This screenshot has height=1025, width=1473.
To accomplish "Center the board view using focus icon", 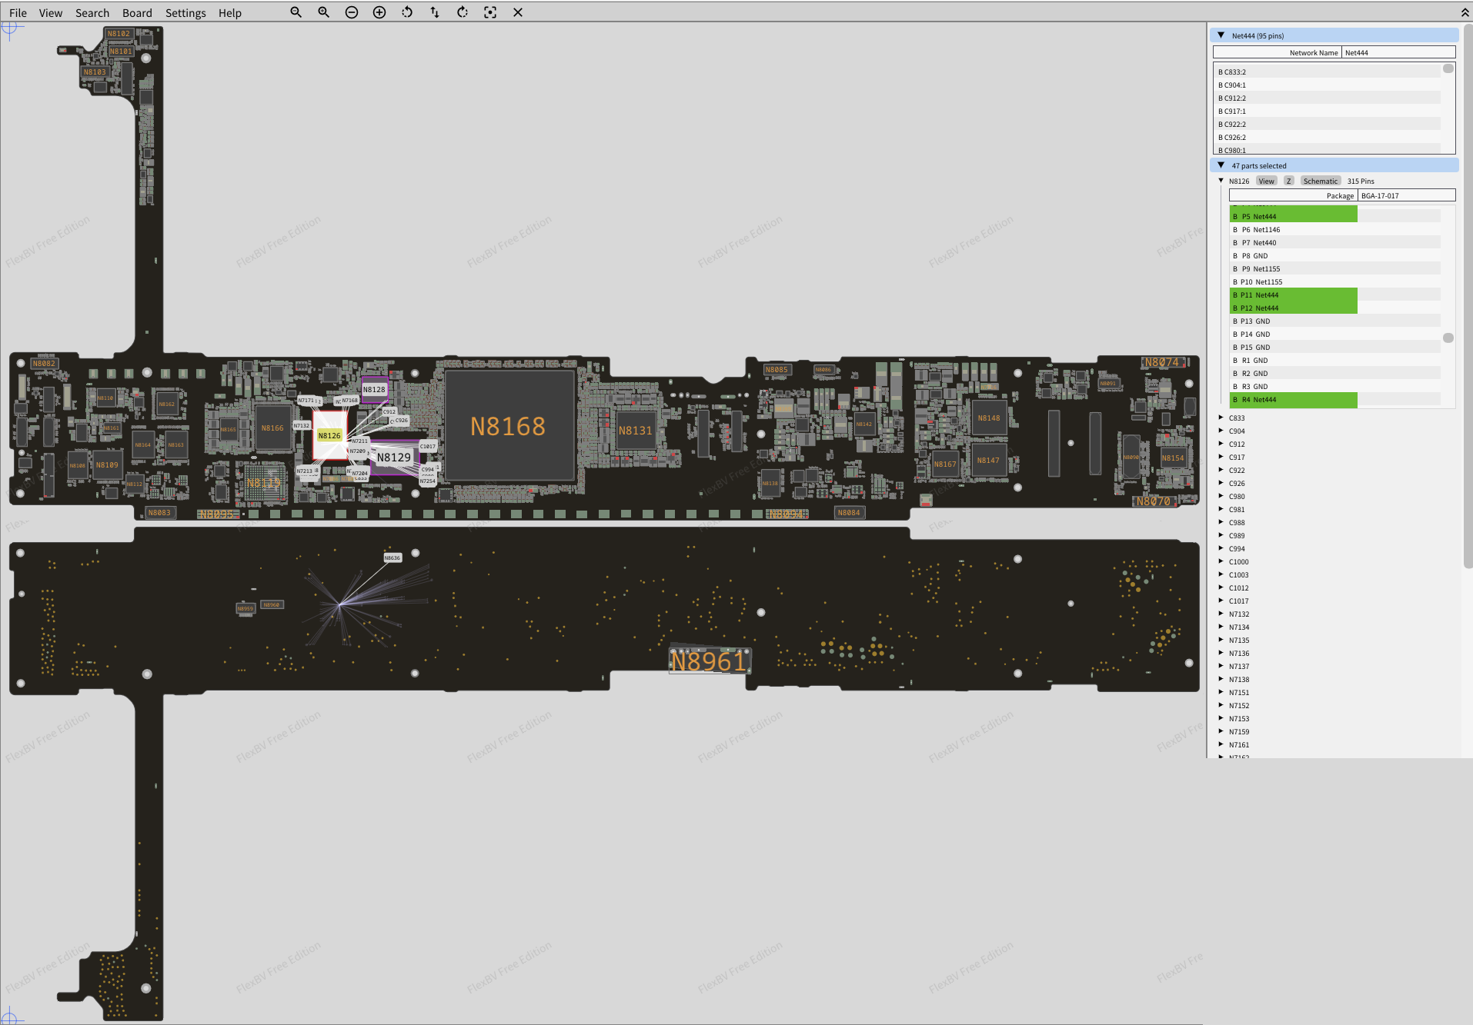I will click(490, 12).
